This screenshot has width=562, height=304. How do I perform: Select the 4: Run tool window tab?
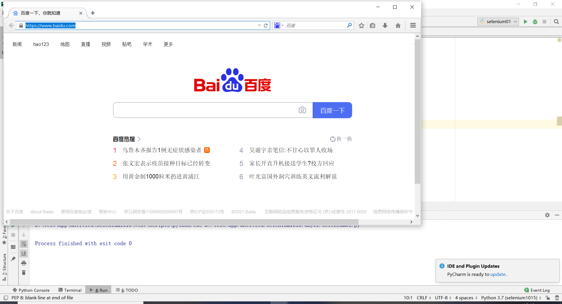click(x=99, y=290)
